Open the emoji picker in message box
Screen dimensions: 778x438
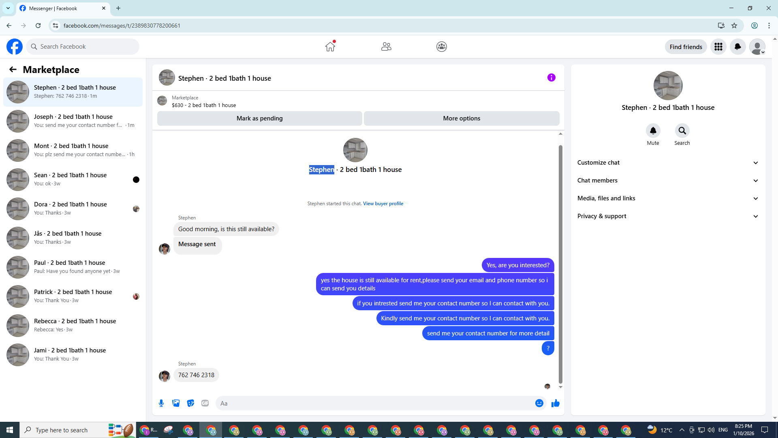pos(539,403)
